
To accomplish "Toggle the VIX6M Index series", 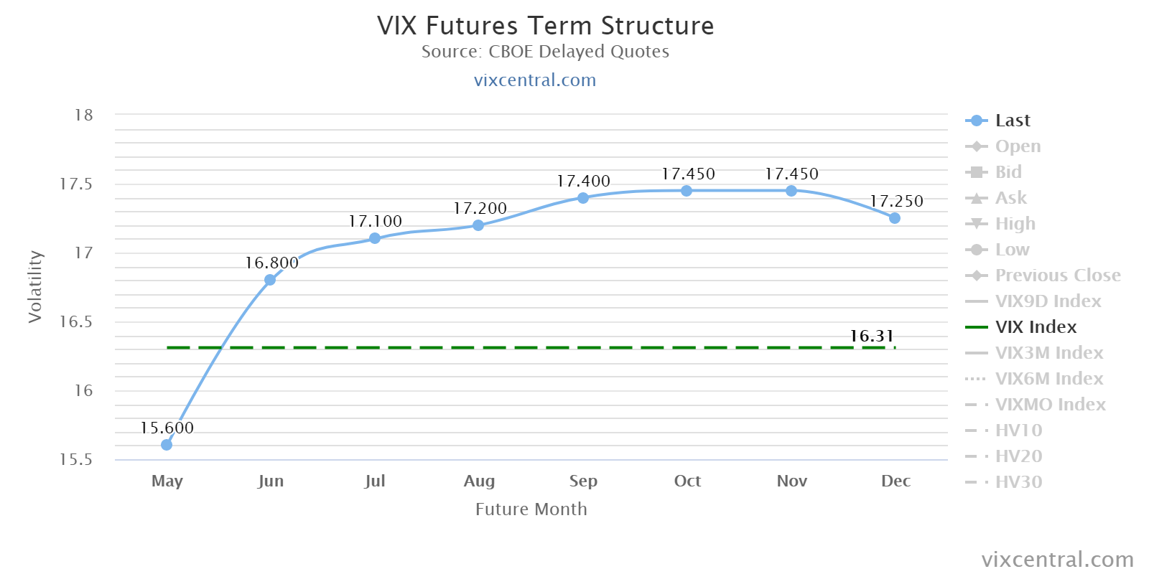I will (x=1048, y=379).
